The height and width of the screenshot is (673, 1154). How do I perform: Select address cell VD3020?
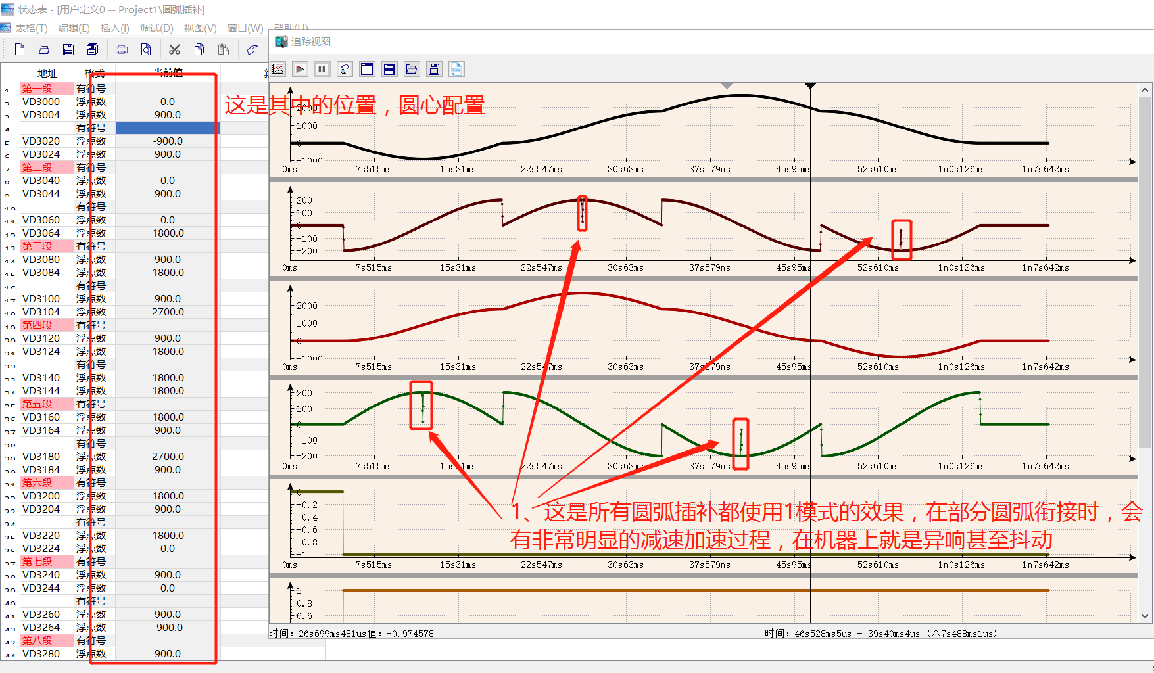47,141
